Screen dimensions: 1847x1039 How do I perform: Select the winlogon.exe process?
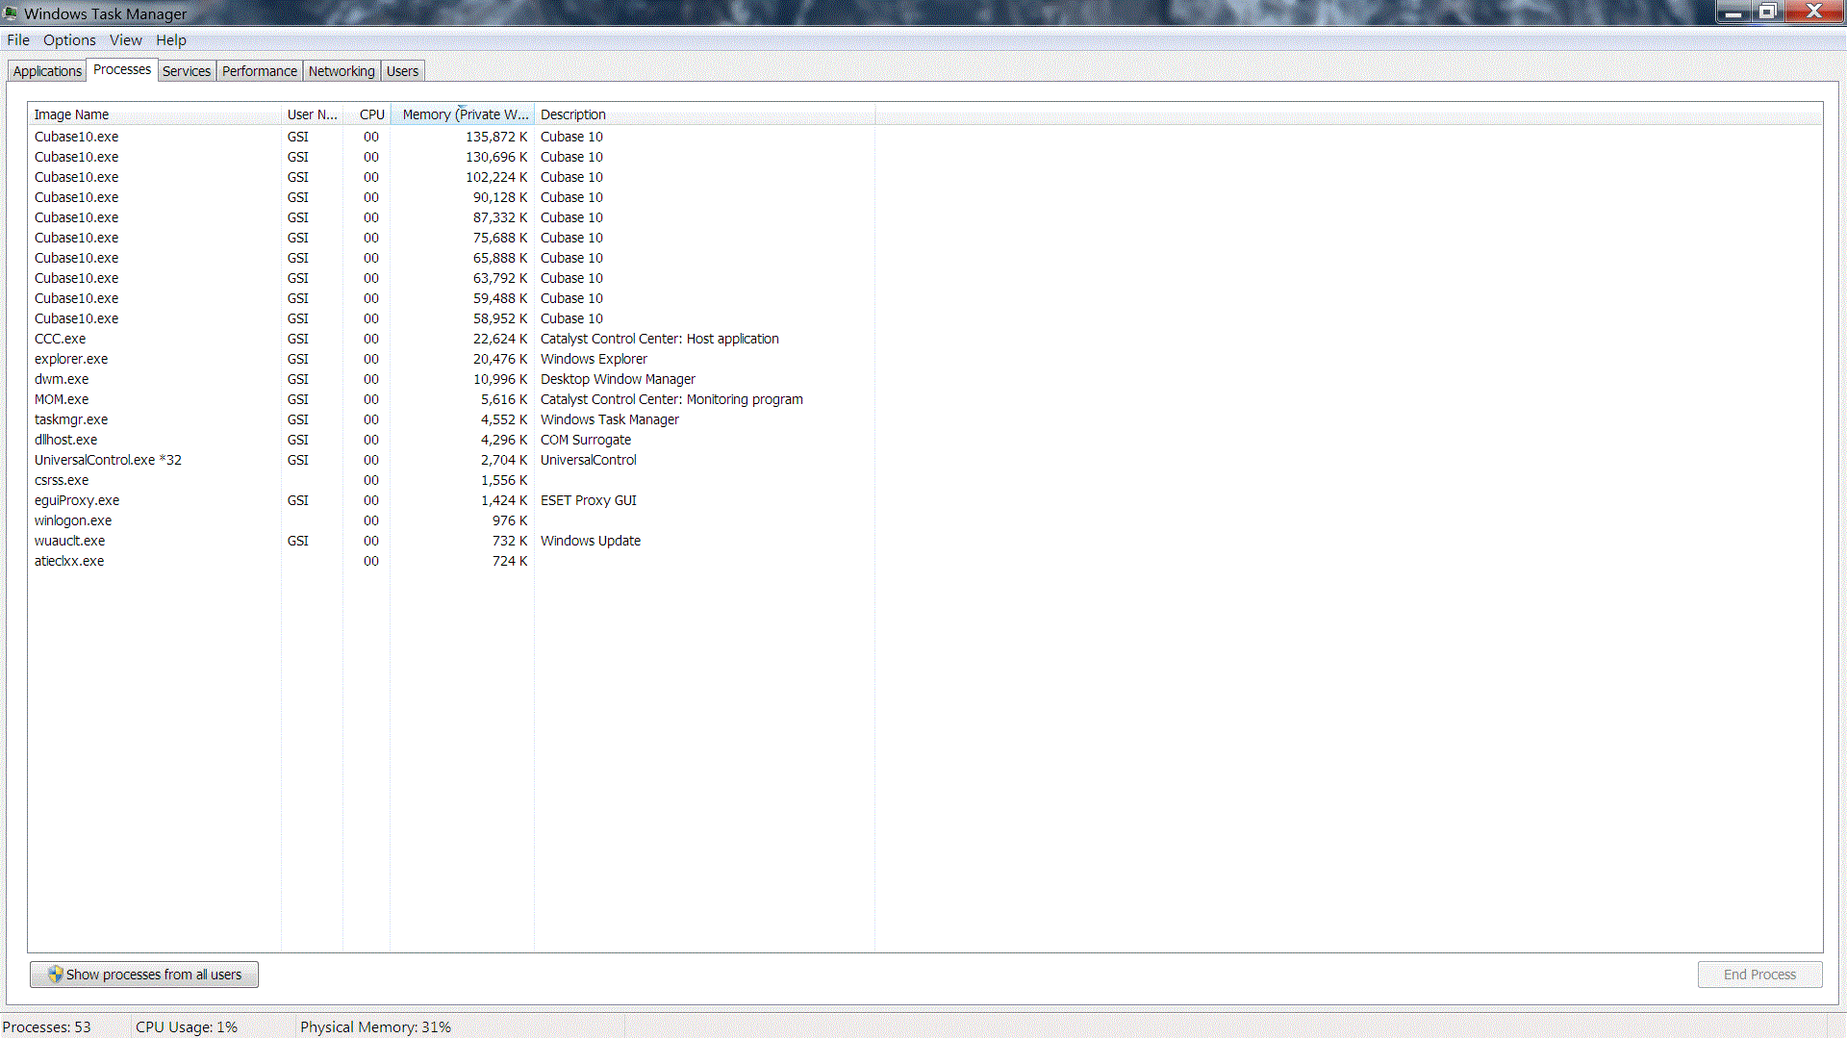click(452, 520)
